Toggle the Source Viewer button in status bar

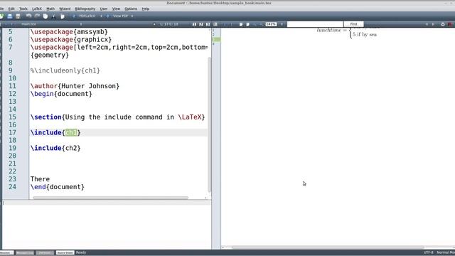(x=65, y=253)
